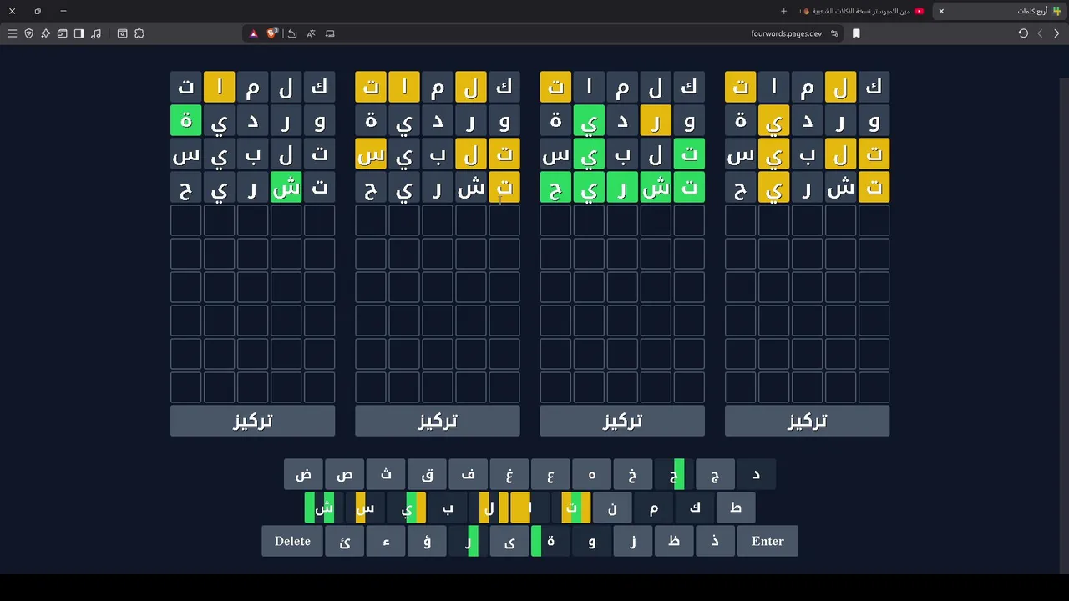This screenshot has height=601, width=1069.
Task: Bookmark this page with the bookmark icon
Action: [x=856, y=33]
